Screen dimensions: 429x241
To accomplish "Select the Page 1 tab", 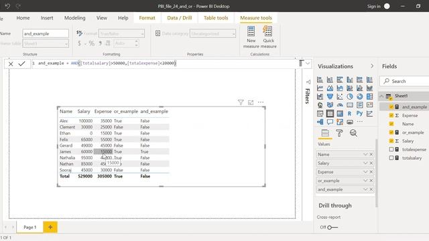I will coord(29,227).
